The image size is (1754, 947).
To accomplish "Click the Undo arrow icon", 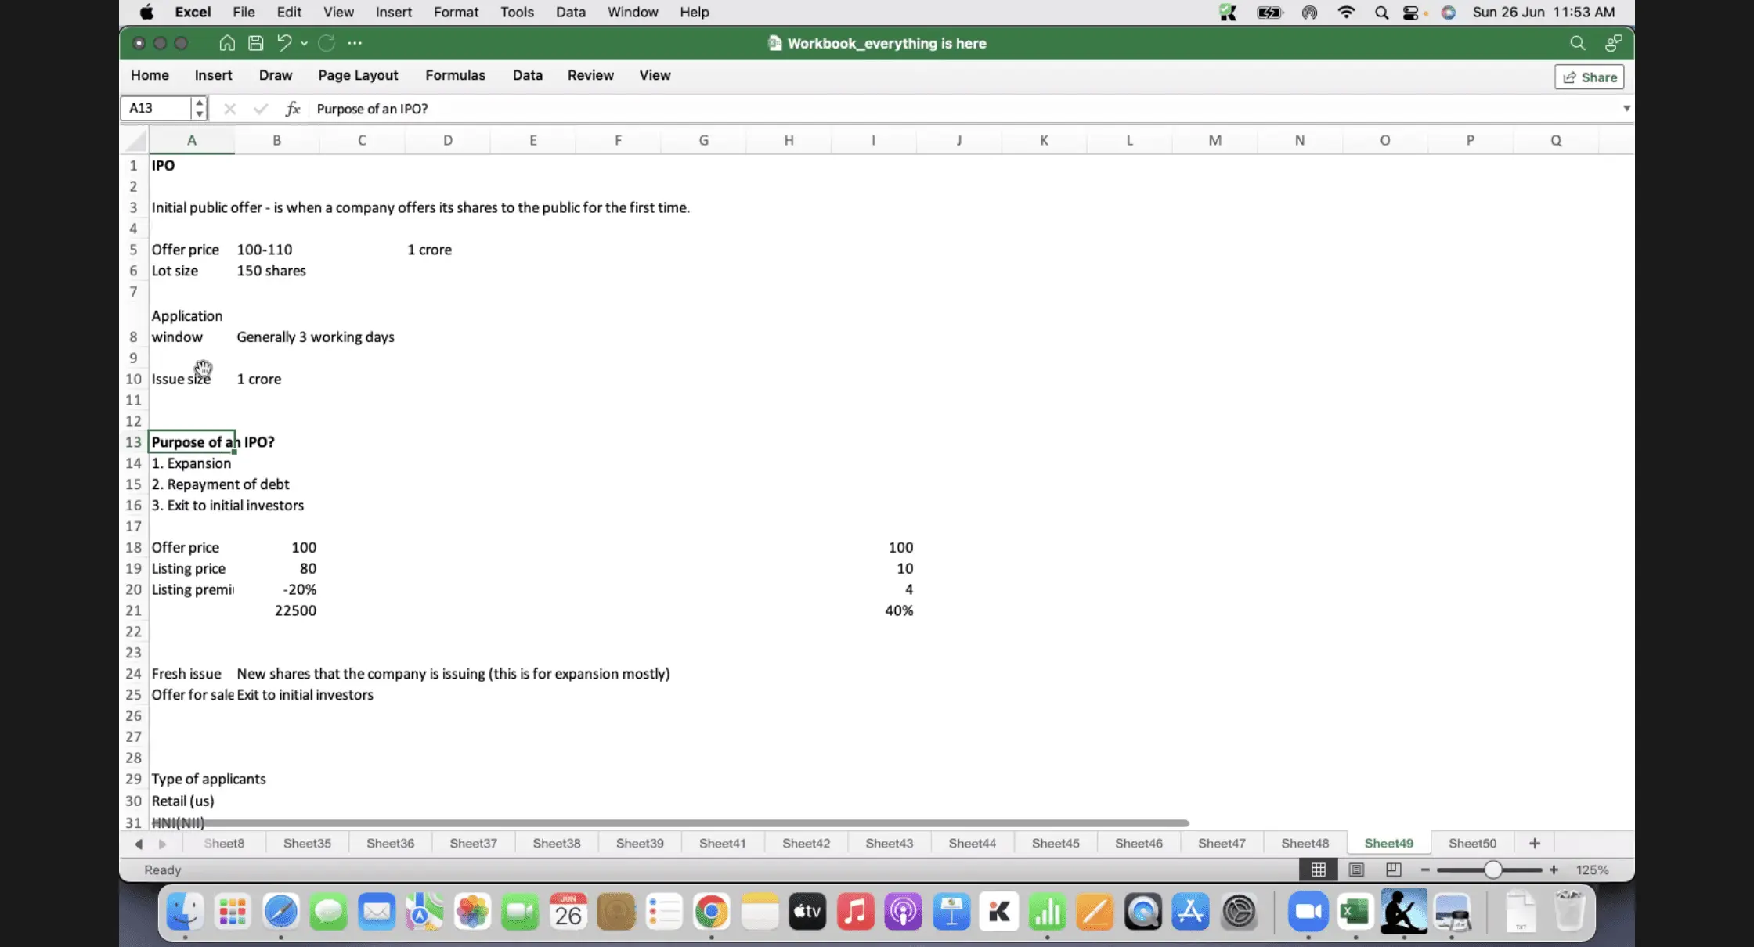I will click(283, 43).
